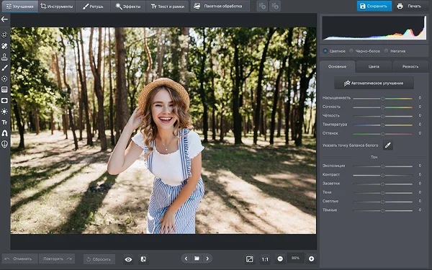
Task: Select the face globe tool icon
Action: point(4,144)
